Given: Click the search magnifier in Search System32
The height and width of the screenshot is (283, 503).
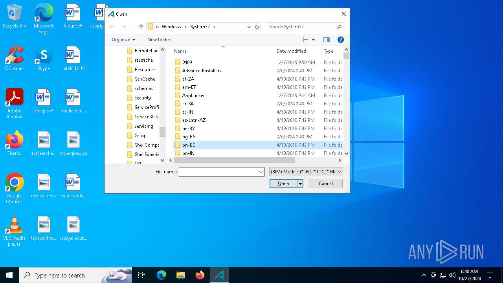Looking at the screenshot, I should (339, 27).
